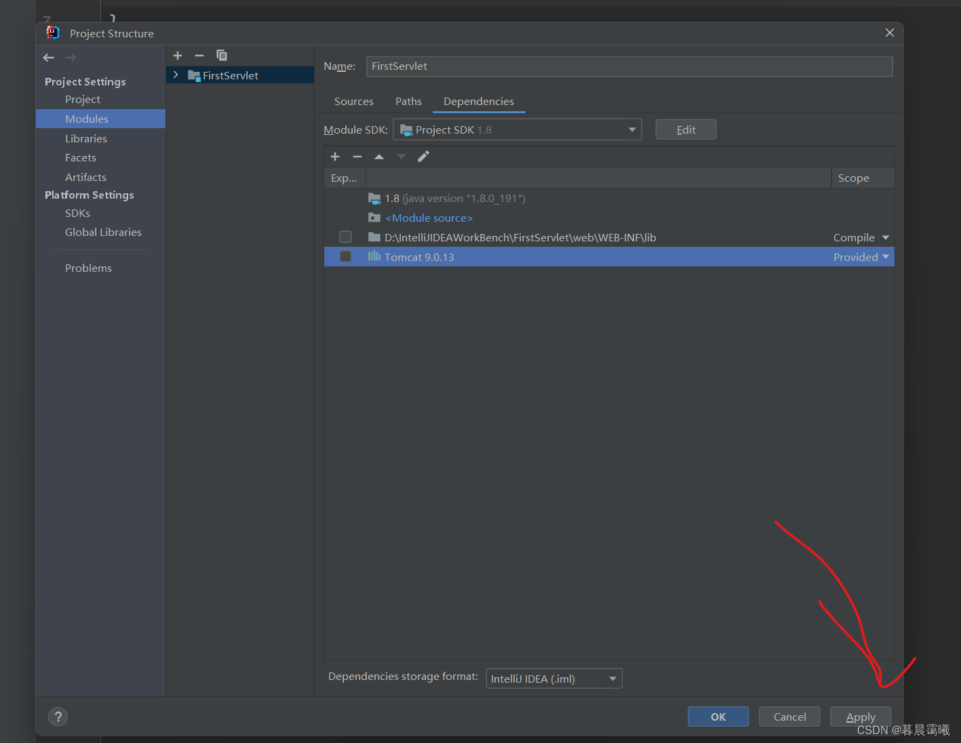Viewport: 961px width, 743px height.
Task: Switch to the Sources tab
Action: coord(354,102)
